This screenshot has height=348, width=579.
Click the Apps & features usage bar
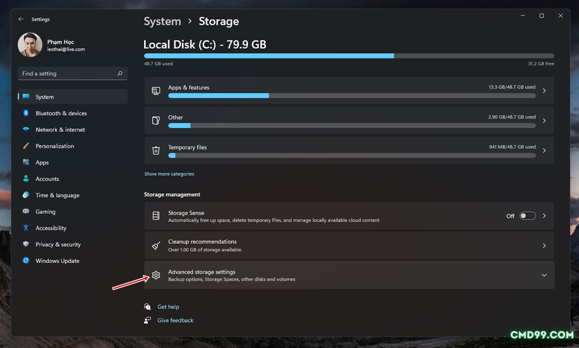[352, 96]
